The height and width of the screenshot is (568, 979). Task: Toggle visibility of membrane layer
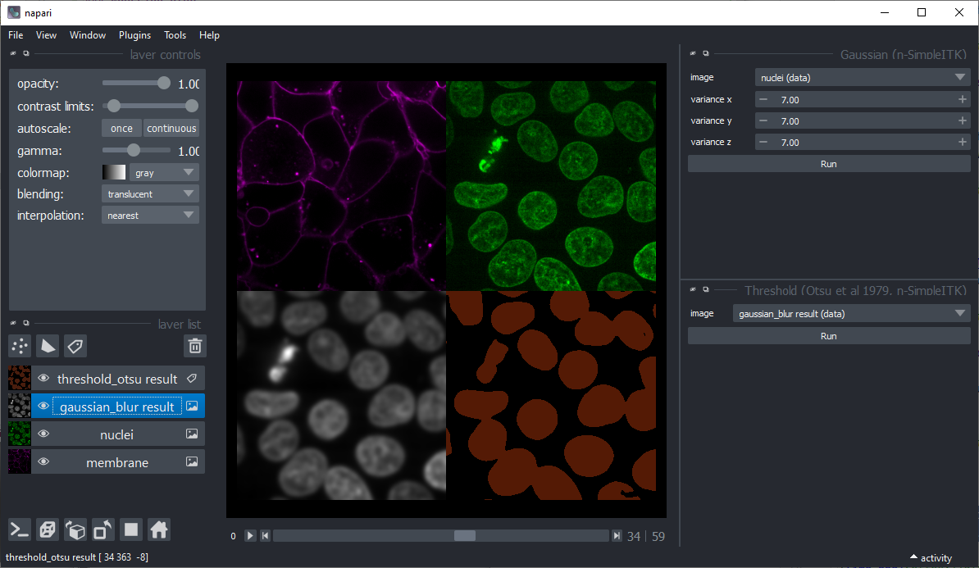(x=43, y=462)
